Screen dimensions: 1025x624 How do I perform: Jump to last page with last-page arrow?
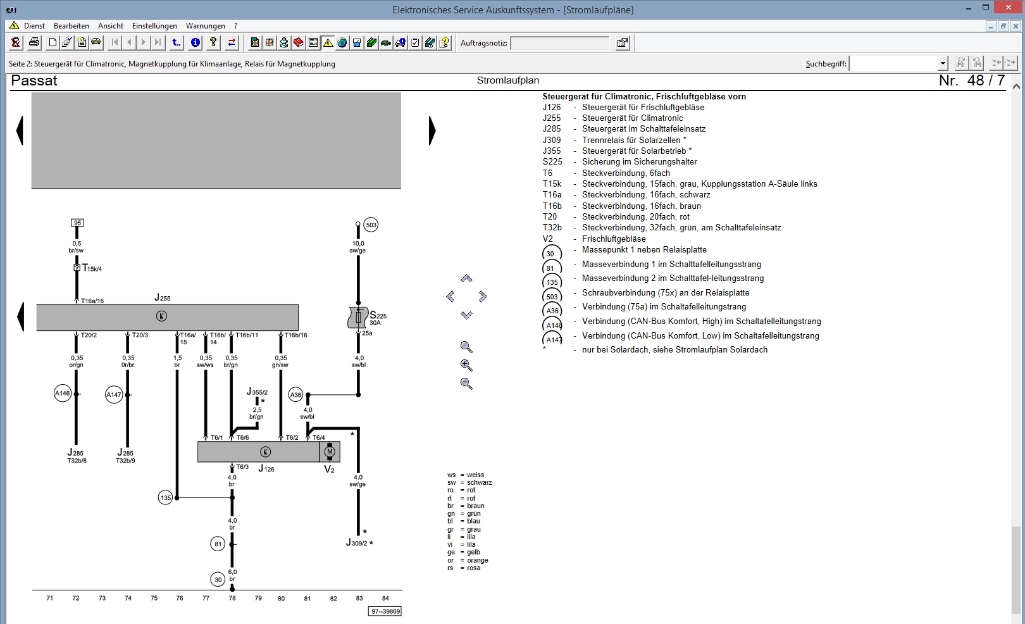158,42
